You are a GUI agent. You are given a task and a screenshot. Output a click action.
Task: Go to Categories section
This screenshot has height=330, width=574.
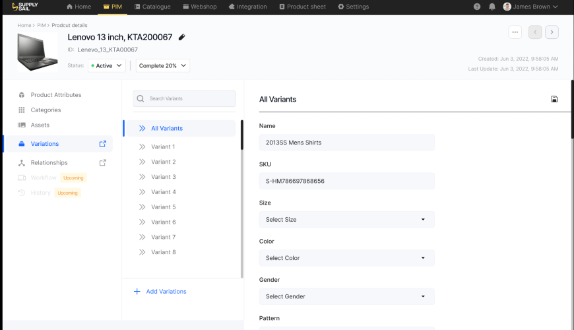(x=46, y=110)
